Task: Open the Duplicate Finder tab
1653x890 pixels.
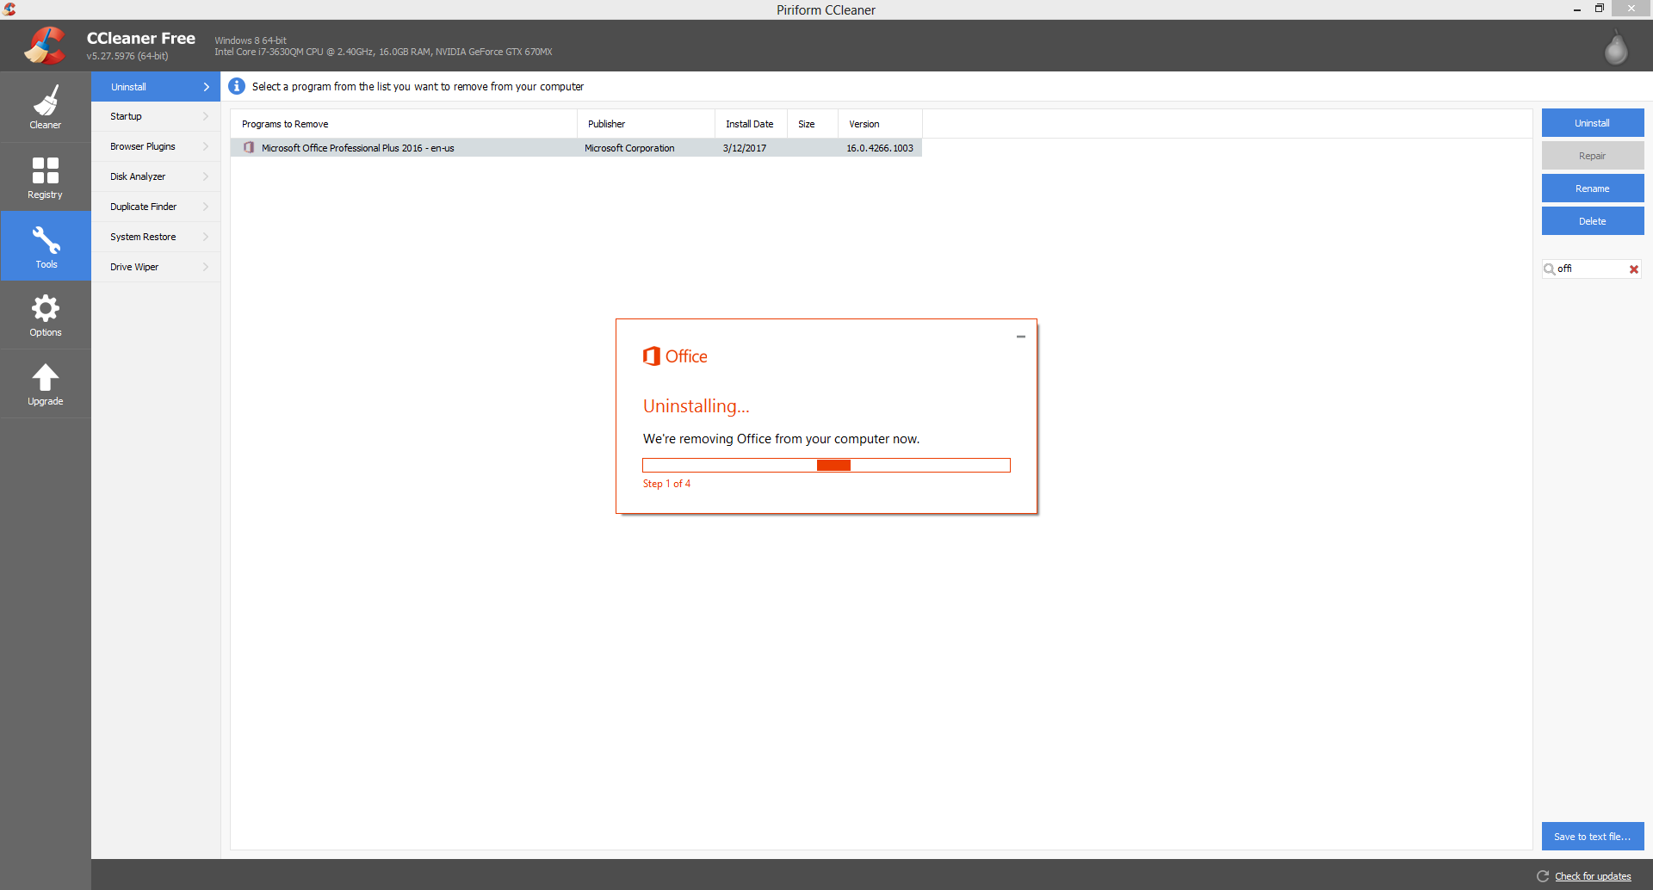Action: point(156,207)
